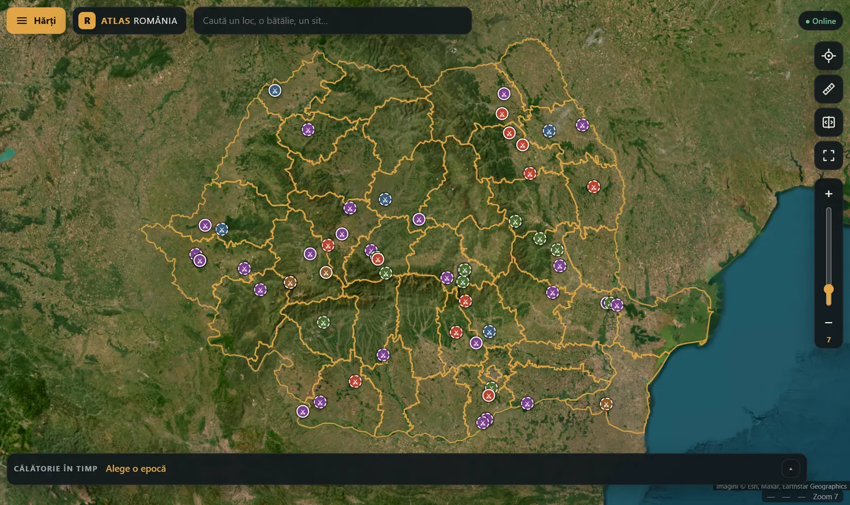Viewport: 850px width, 505px height.
Task: Toggle the split map compare view
Action: tap(829, 122)
